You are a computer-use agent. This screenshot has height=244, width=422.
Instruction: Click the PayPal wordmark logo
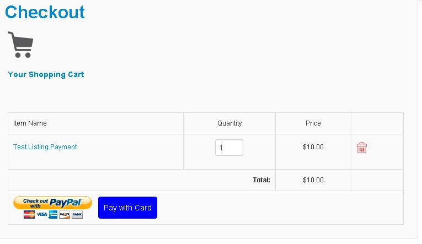(x=66, y=202)
